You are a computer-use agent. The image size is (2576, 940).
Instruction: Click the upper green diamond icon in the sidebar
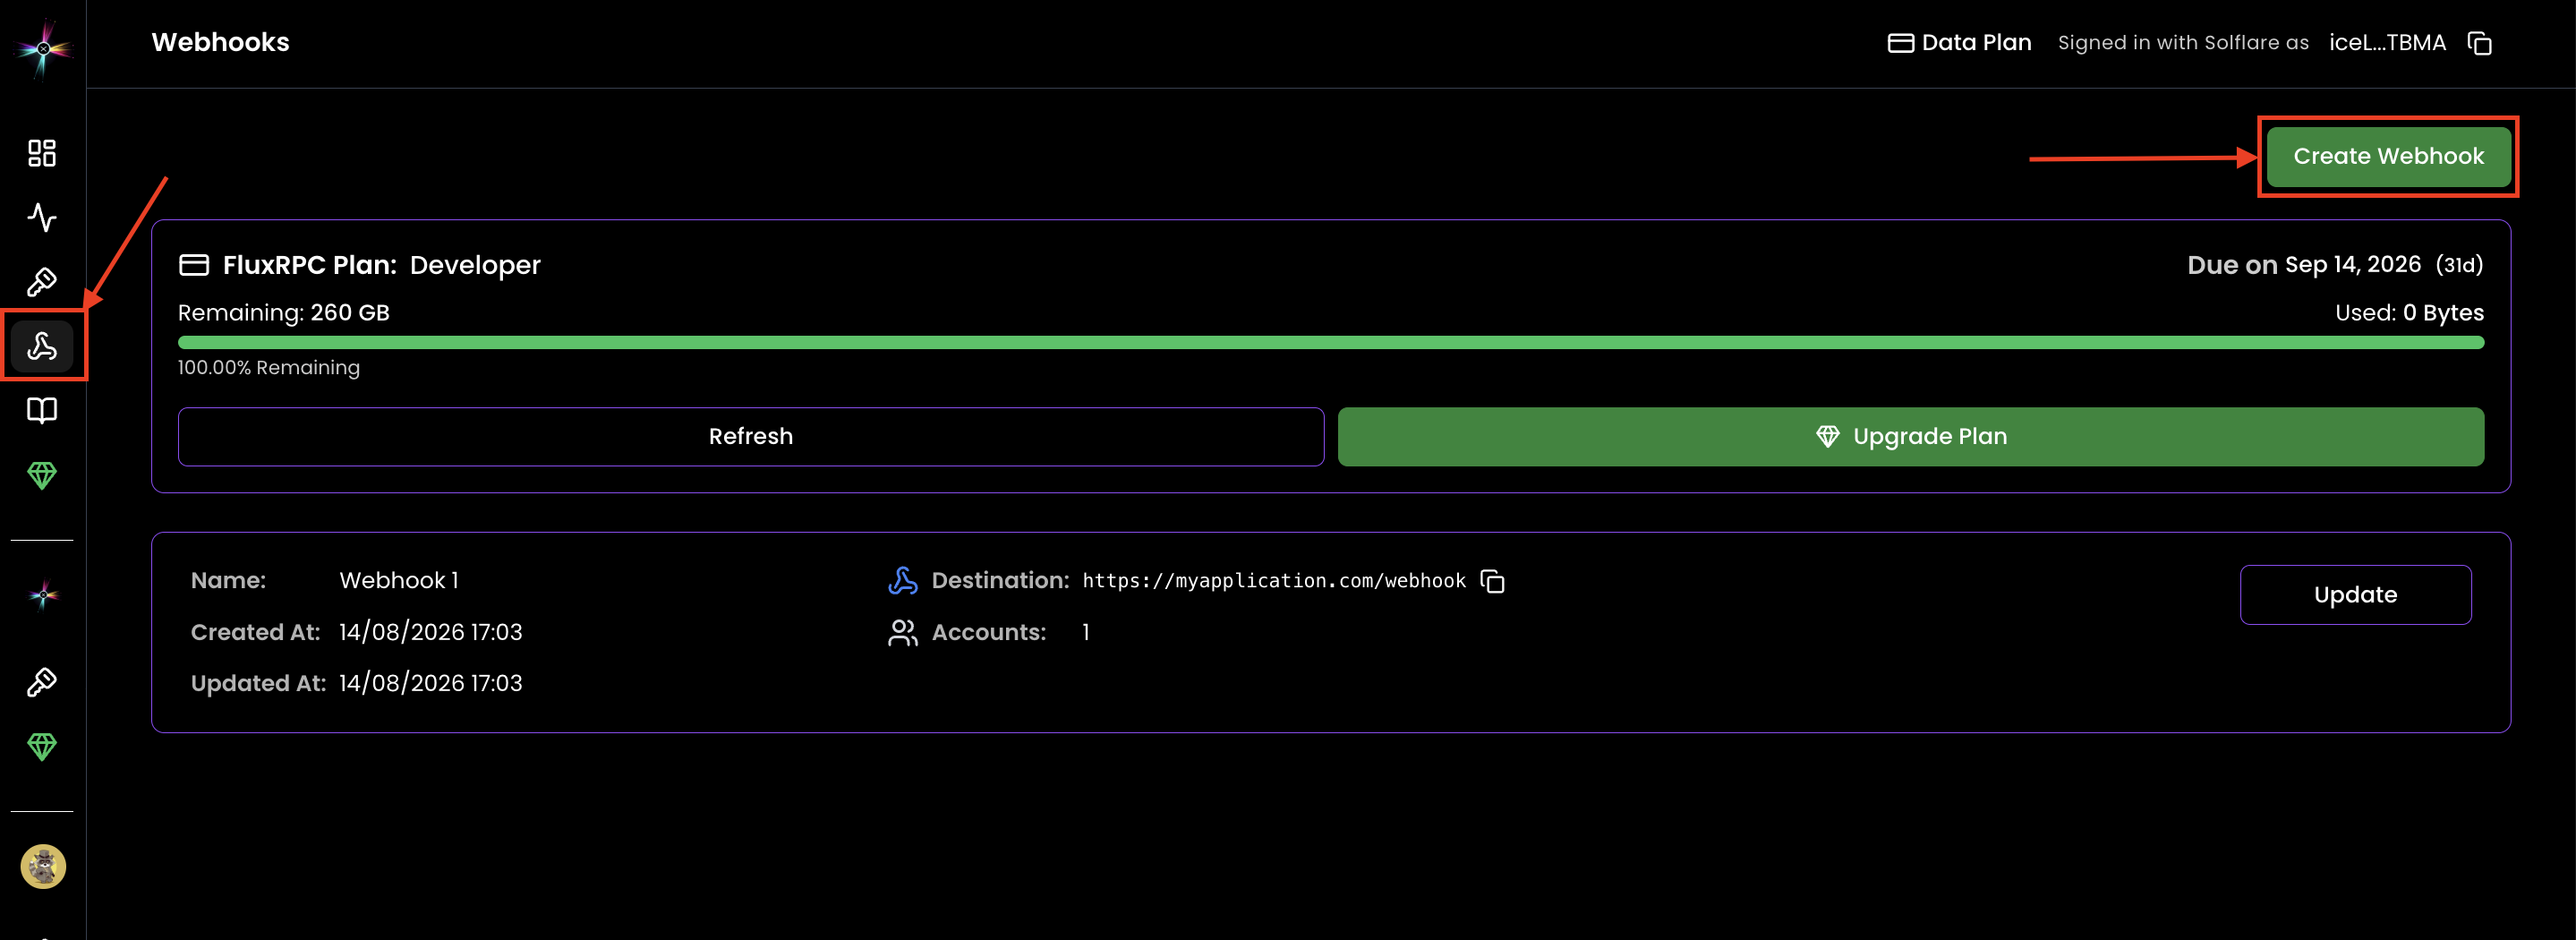click(42, 475)
